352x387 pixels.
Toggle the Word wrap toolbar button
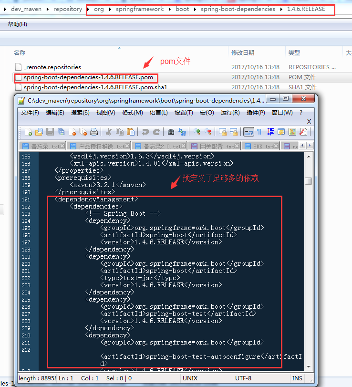point(248,132)
